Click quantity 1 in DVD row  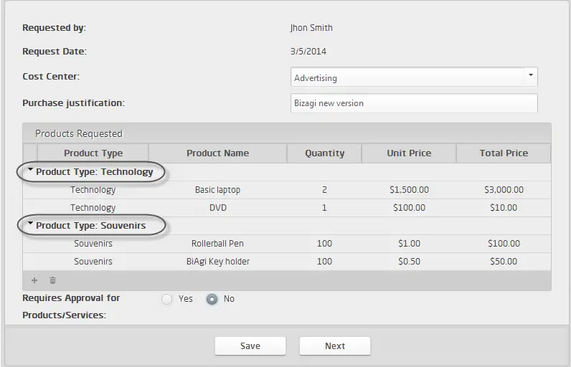coord(324,208)
